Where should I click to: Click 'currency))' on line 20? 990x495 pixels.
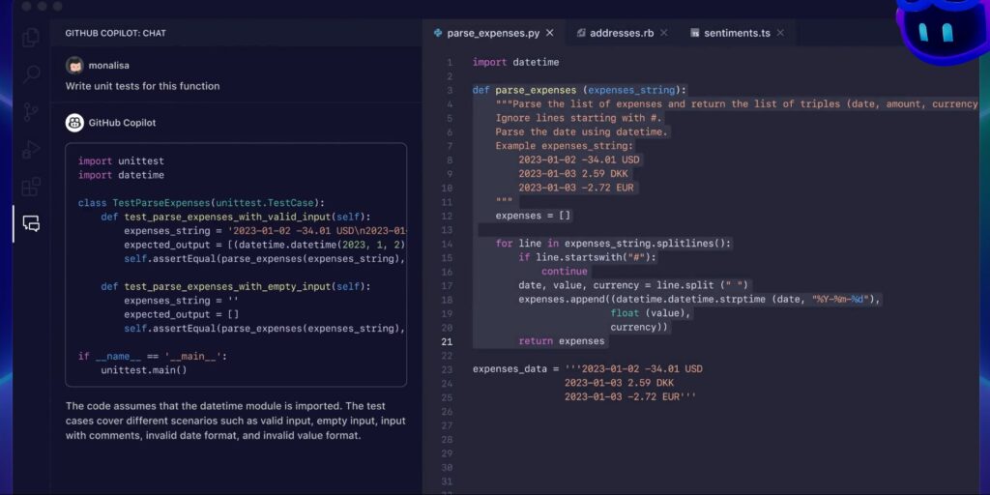pos(639,327)
